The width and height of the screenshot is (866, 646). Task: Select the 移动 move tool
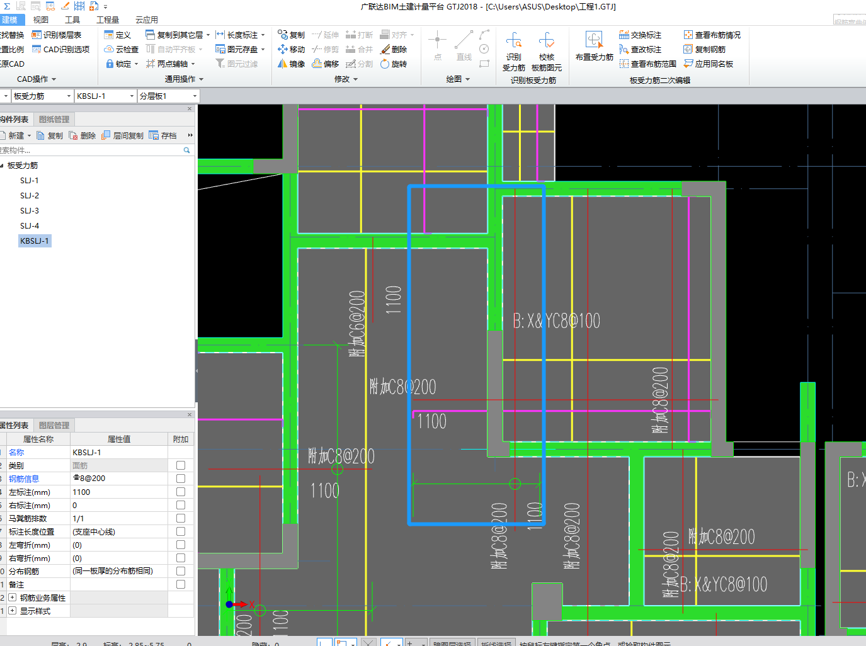291,49
